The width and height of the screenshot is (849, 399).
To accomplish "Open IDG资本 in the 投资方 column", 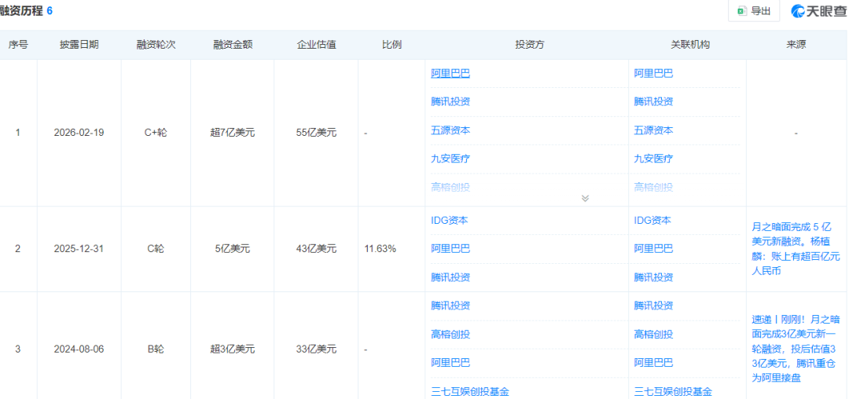I will (x=450, y=221).
